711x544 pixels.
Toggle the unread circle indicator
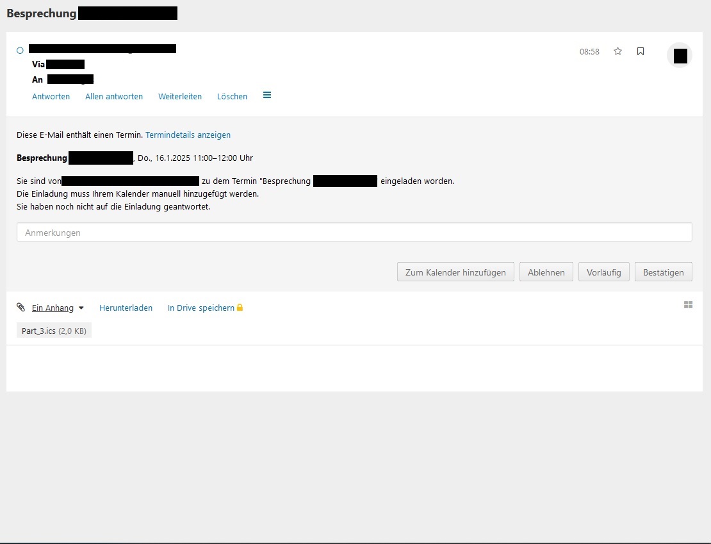[x=20, y=51]
